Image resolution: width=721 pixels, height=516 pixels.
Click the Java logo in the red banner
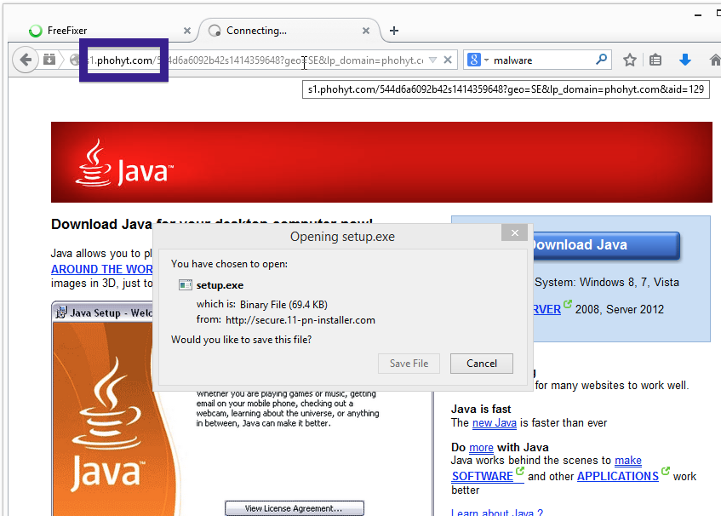[x=125, y=163]
